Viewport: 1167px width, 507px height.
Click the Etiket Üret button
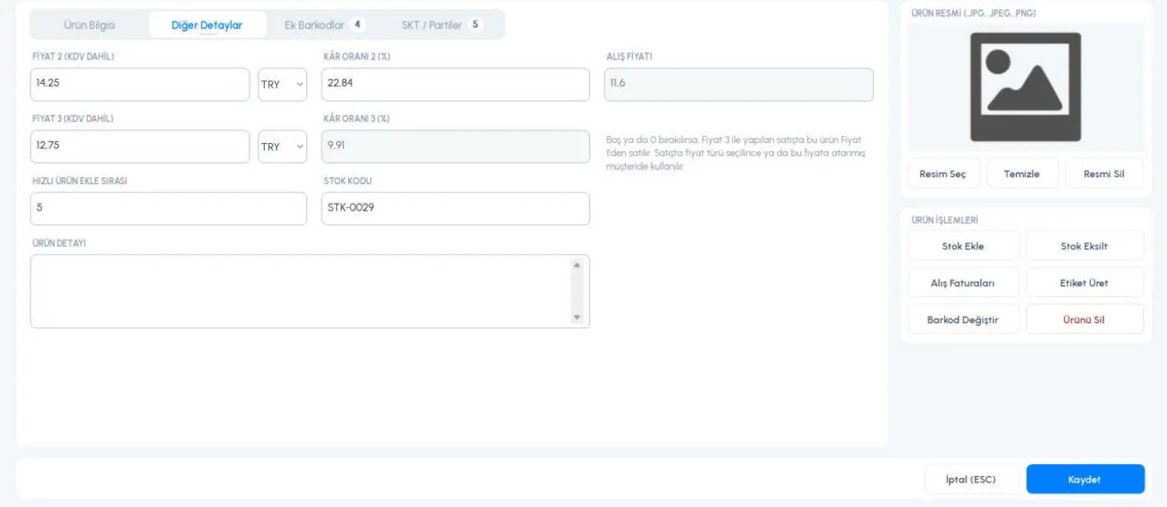tap(1085, 283)
